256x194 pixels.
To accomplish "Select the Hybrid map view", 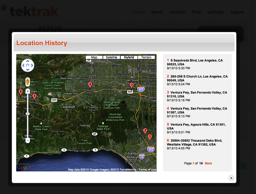I will coord(129,57).
